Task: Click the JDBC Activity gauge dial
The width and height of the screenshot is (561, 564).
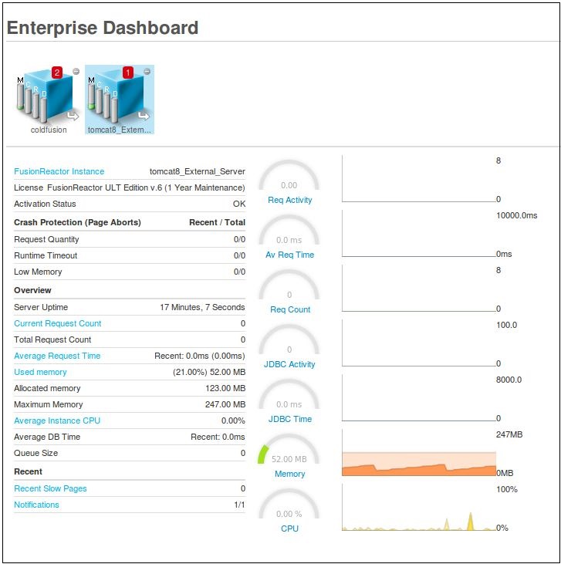Action: coord(289,339)
